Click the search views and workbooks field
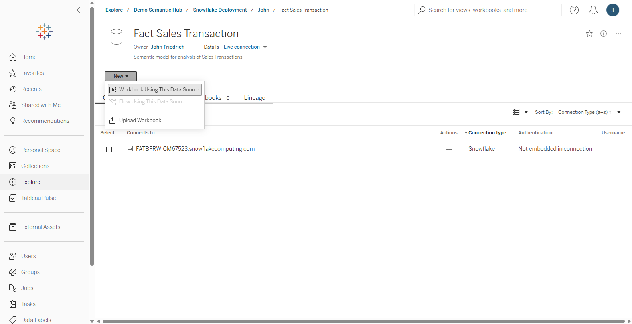The height and width of the screenshot is (324, 632). point(488,10)
